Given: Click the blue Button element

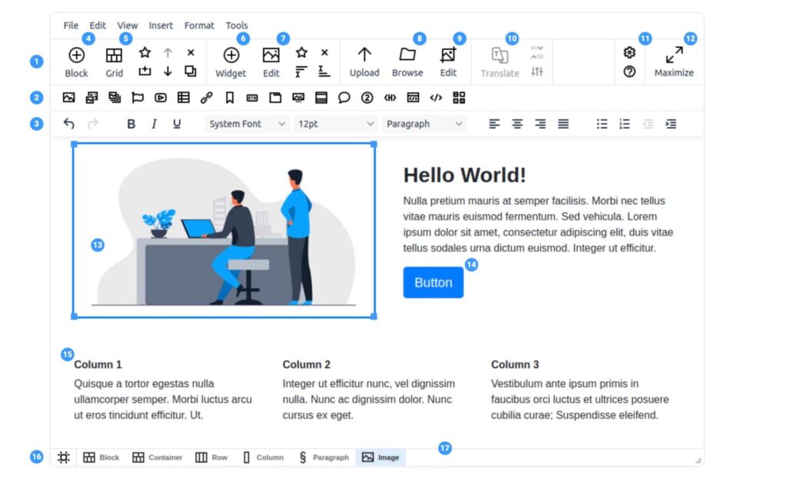Looking at the screenshot, I should coord(433,282).
